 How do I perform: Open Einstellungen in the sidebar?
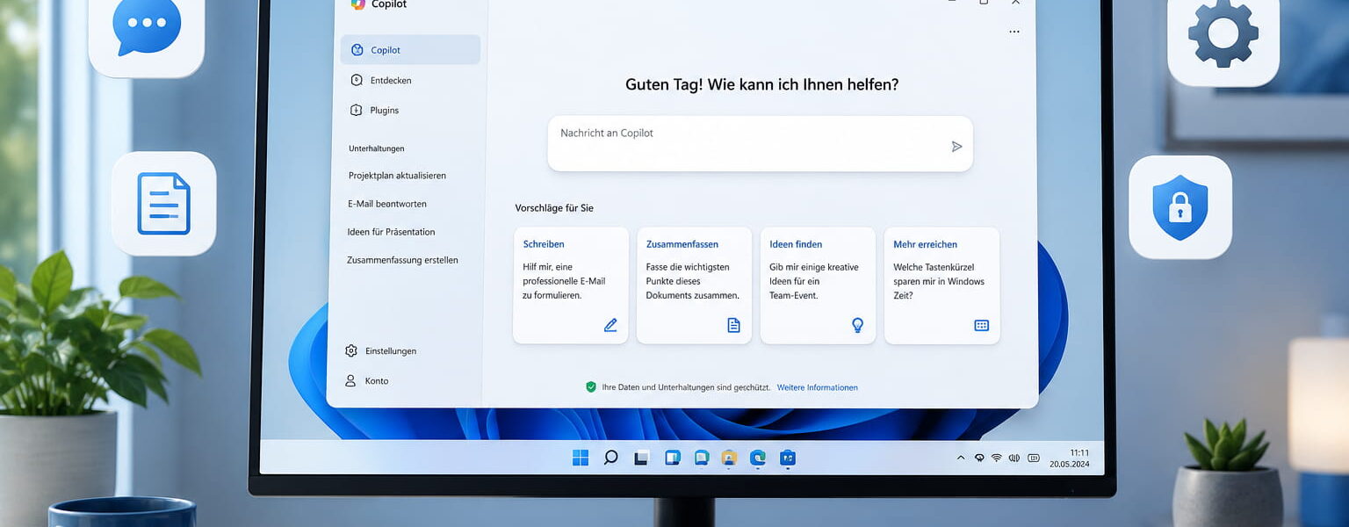pos(381,350)
